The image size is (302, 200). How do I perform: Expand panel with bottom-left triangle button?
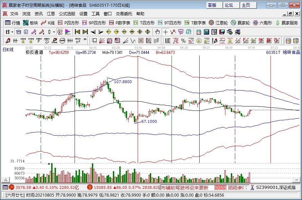[6, 180]
